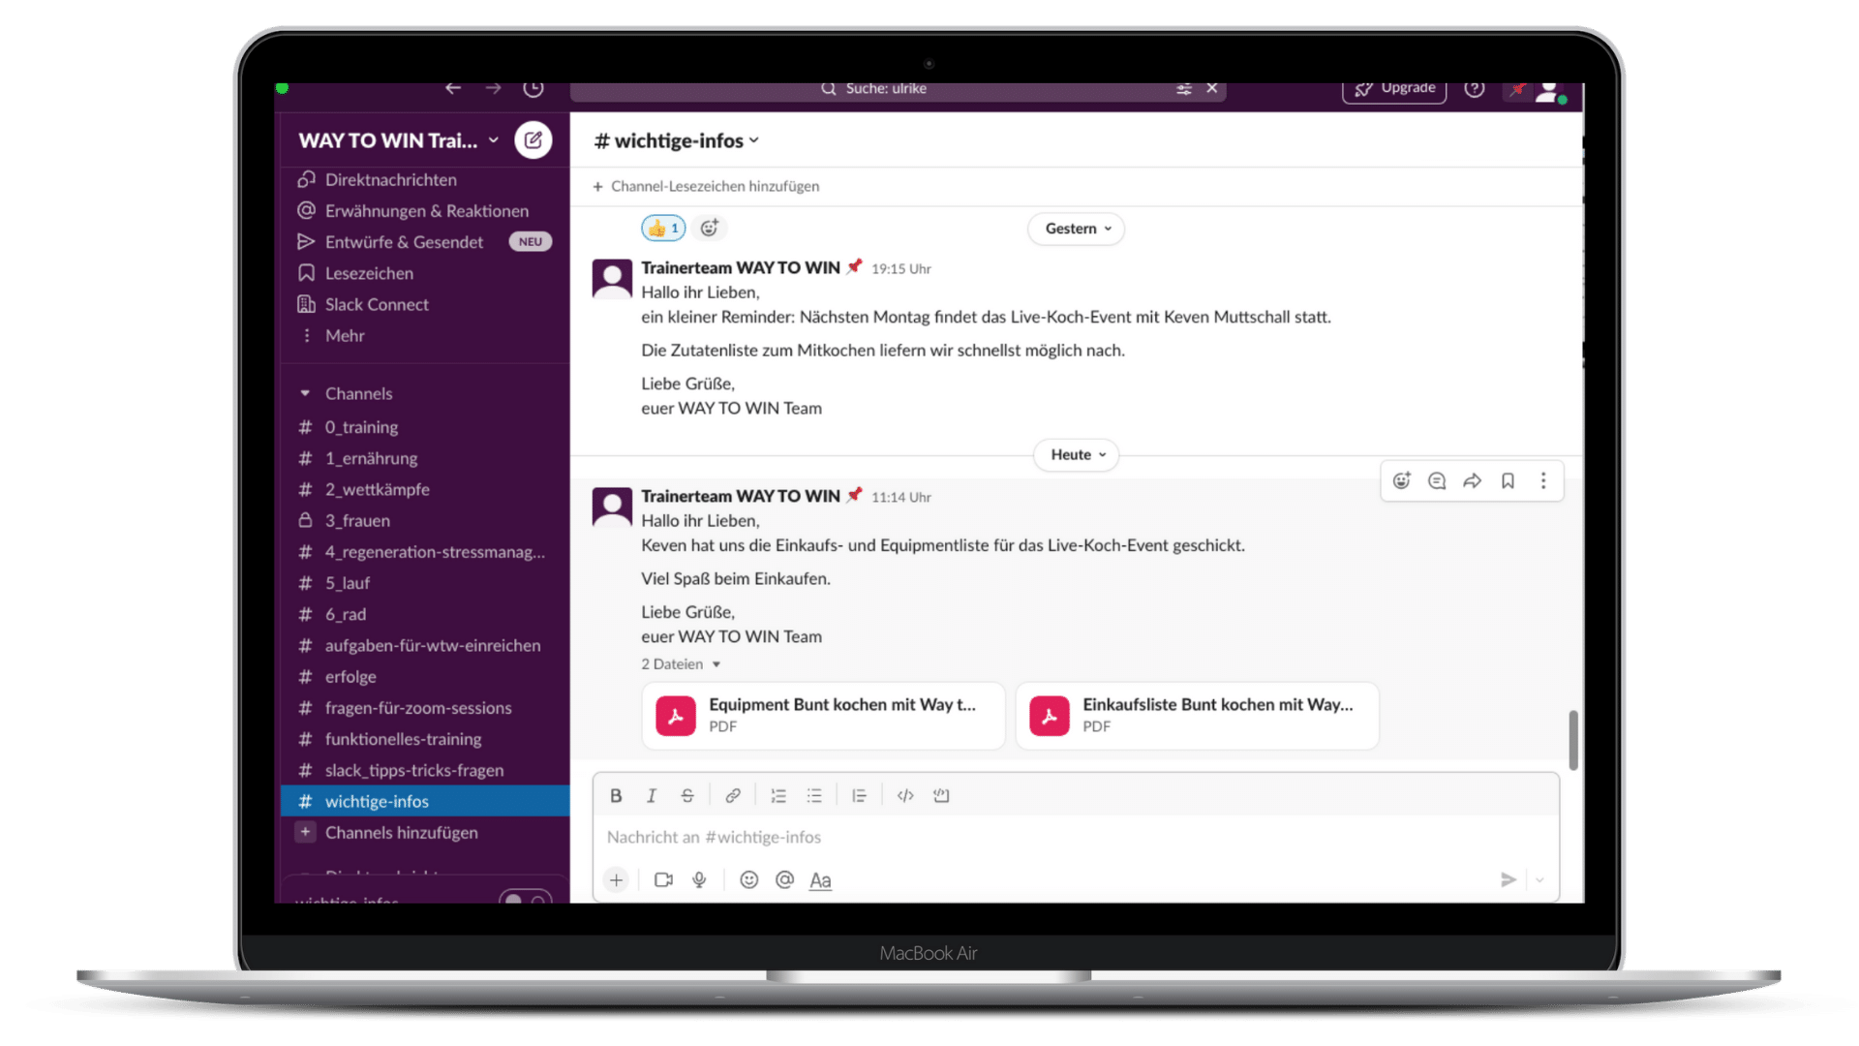The image size is (1859, 1046).
Task: Open the Gestern date dropdown
Action: (x=1077, y=229)
